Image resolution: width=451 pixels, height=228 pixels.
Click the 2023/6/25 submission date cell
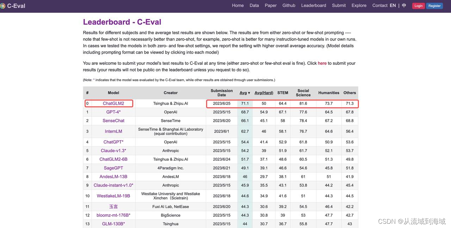[222, 103]
